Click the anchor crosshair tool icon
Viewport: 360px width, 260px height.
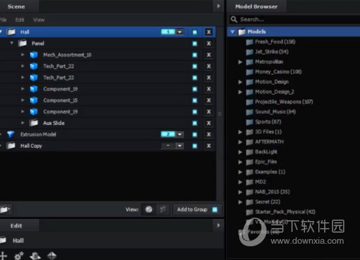52,255
